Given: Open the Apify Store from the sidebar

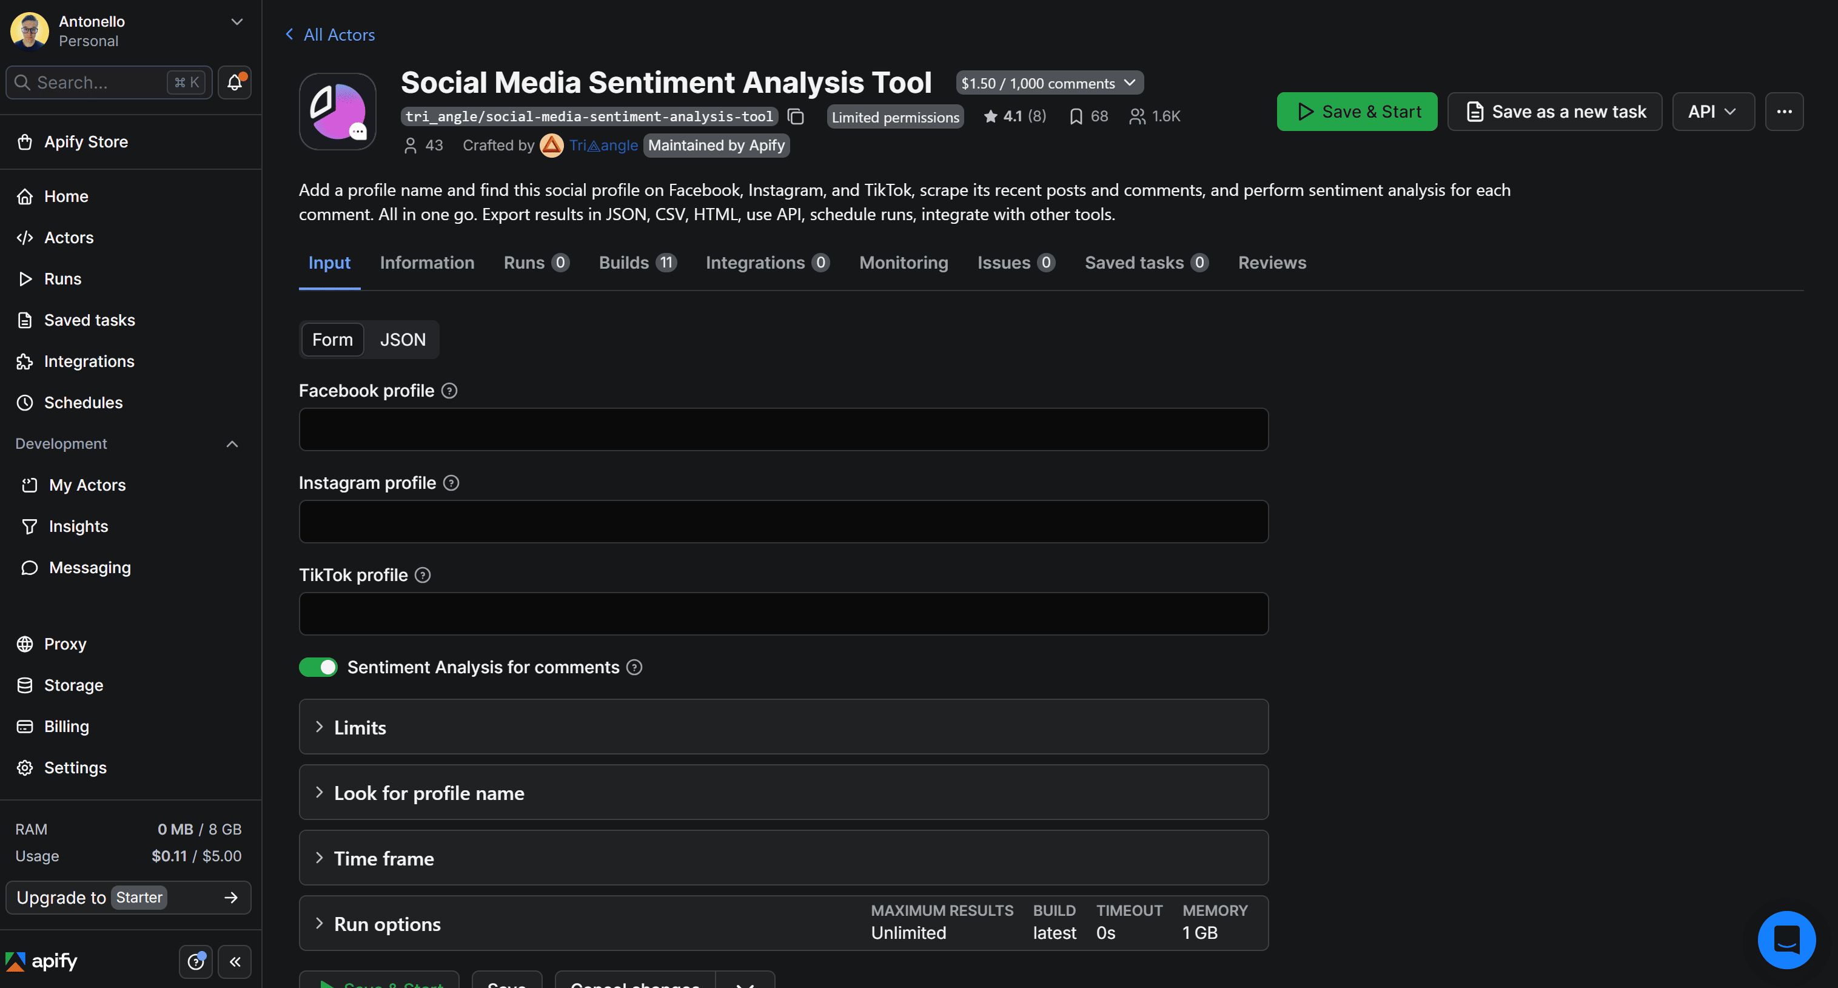Looking at the screenshot, I should [x=86, y=141].
